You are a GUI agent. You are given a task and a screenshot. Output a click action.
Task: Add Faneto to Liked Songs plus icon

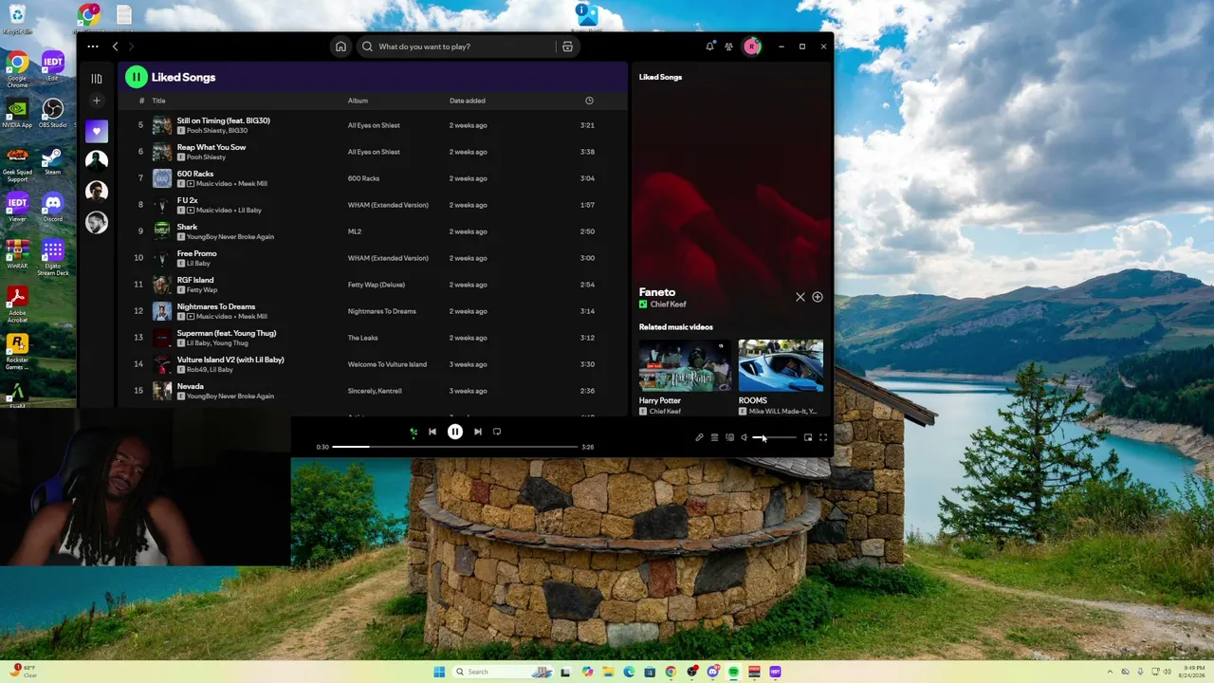coord(818,297)
